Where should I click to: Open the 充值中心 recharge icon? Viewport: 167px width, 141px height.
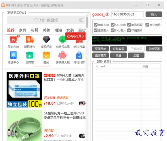click(x=13, y=55)
